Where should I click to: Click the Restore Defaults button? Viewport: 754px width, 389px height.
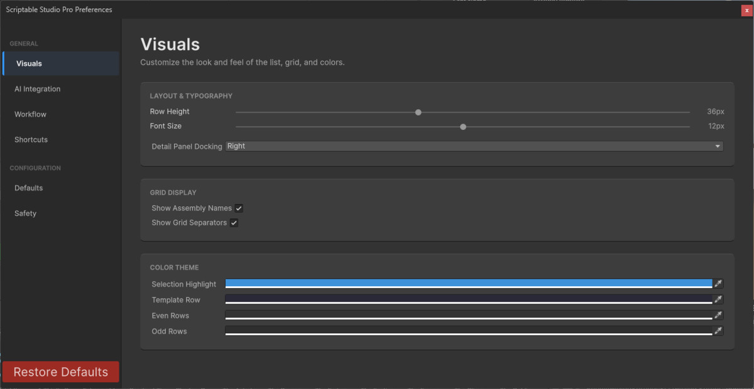coord(60,371)
